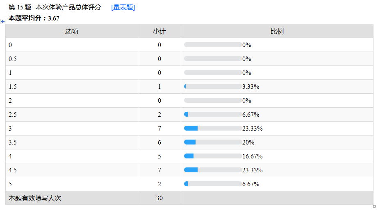The width and height of the screenshot is (378, 210).
Task: Click the progress bar showing 3.33%
Action: coord(213,87)
